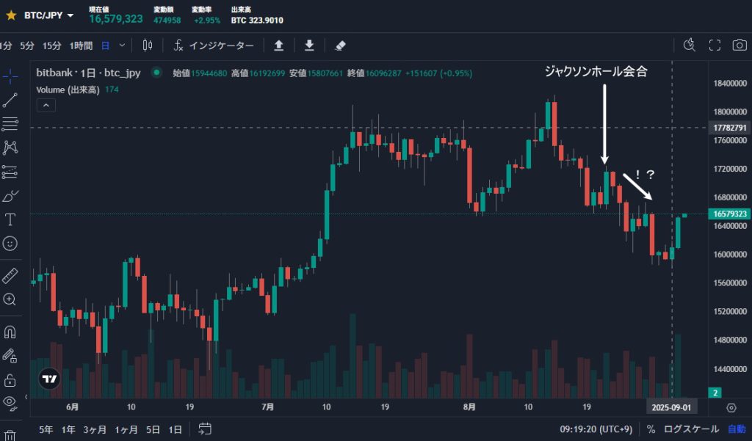Toggle magnet mode
The image size is (752, 441).
click(10, 332)
